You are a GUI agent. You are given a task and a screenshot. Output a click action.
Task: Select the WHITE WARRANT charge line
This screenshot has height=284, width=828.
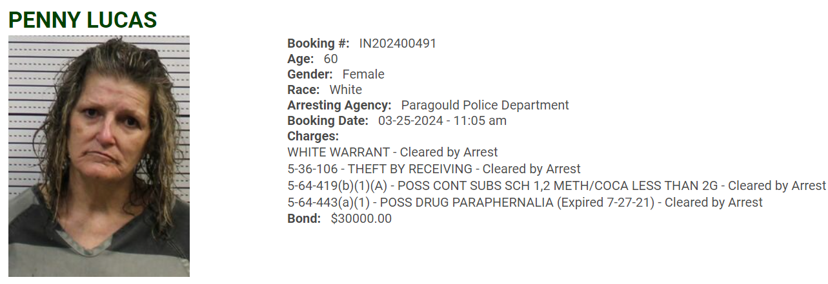(x=392, y=153)
